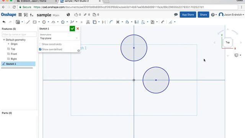
Task: Toggle the Construction geometry tool
Action: [x=104, y=22]
